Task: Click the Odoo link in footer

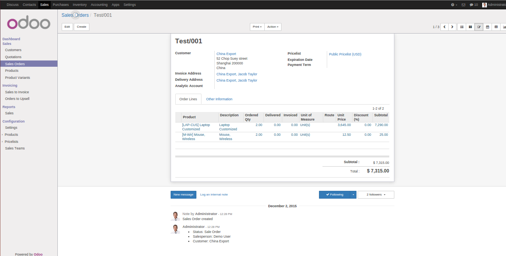Action: pos(38,254)
